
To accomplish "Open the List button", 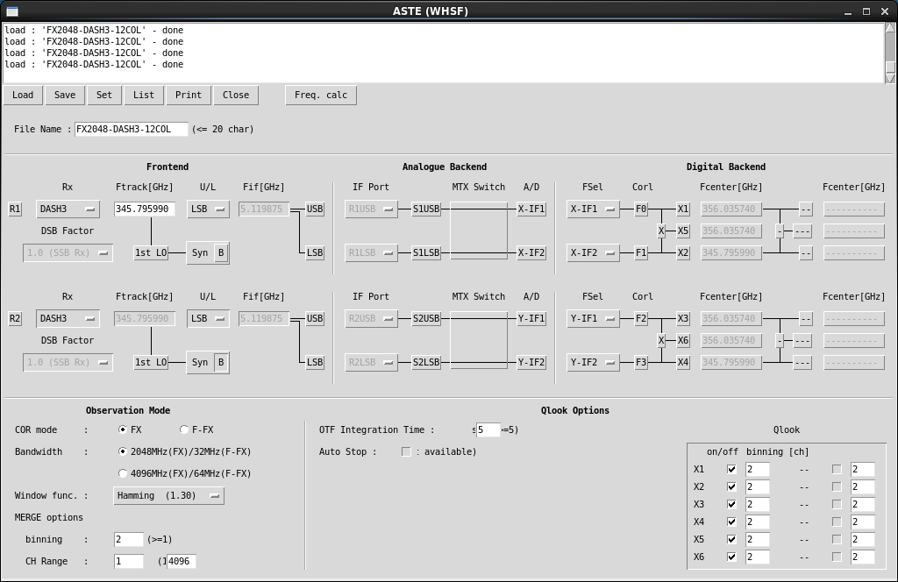I will pyautogui.click(x=143, y=95).
